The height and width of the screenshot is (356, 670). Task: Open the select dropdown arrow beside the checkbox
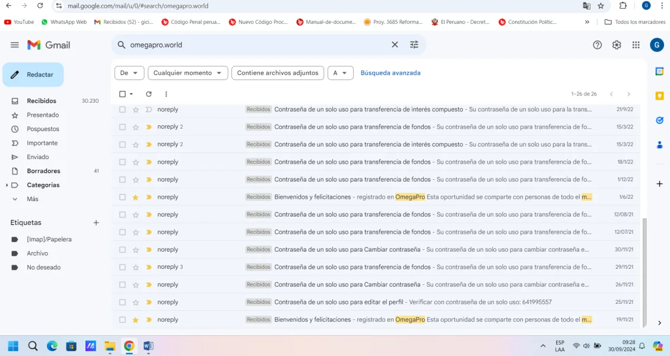pyautogui.click(x=131, y=94)
